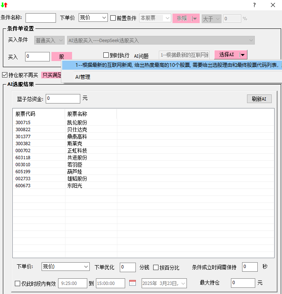Uncheck 持仓股不再买 checkbox
Viewport: 282px width, 294px height.
5,75
